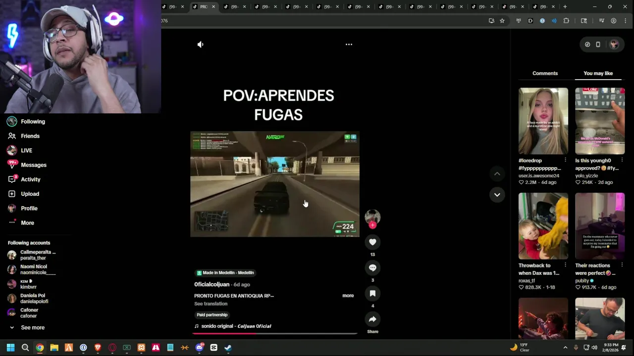Screen dimensions: 634x356
Task: Open comments via the speech bubble icon
Action: [372, 267]
